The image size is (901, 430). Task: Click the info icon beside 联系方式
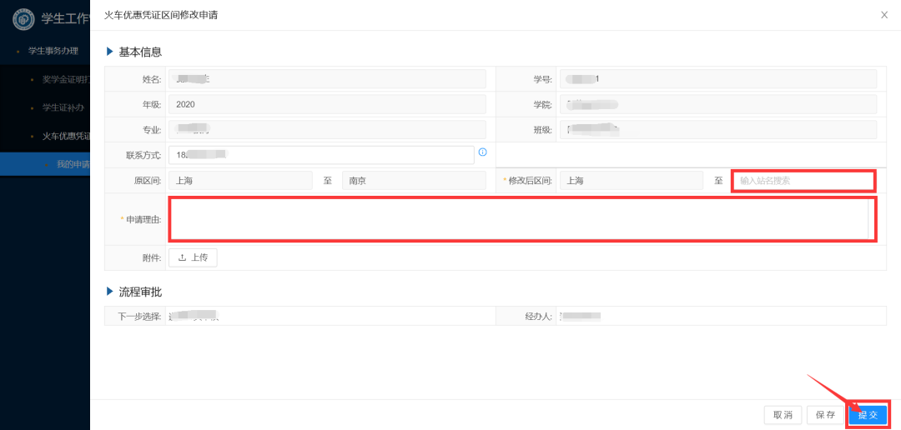pos(482,152)
